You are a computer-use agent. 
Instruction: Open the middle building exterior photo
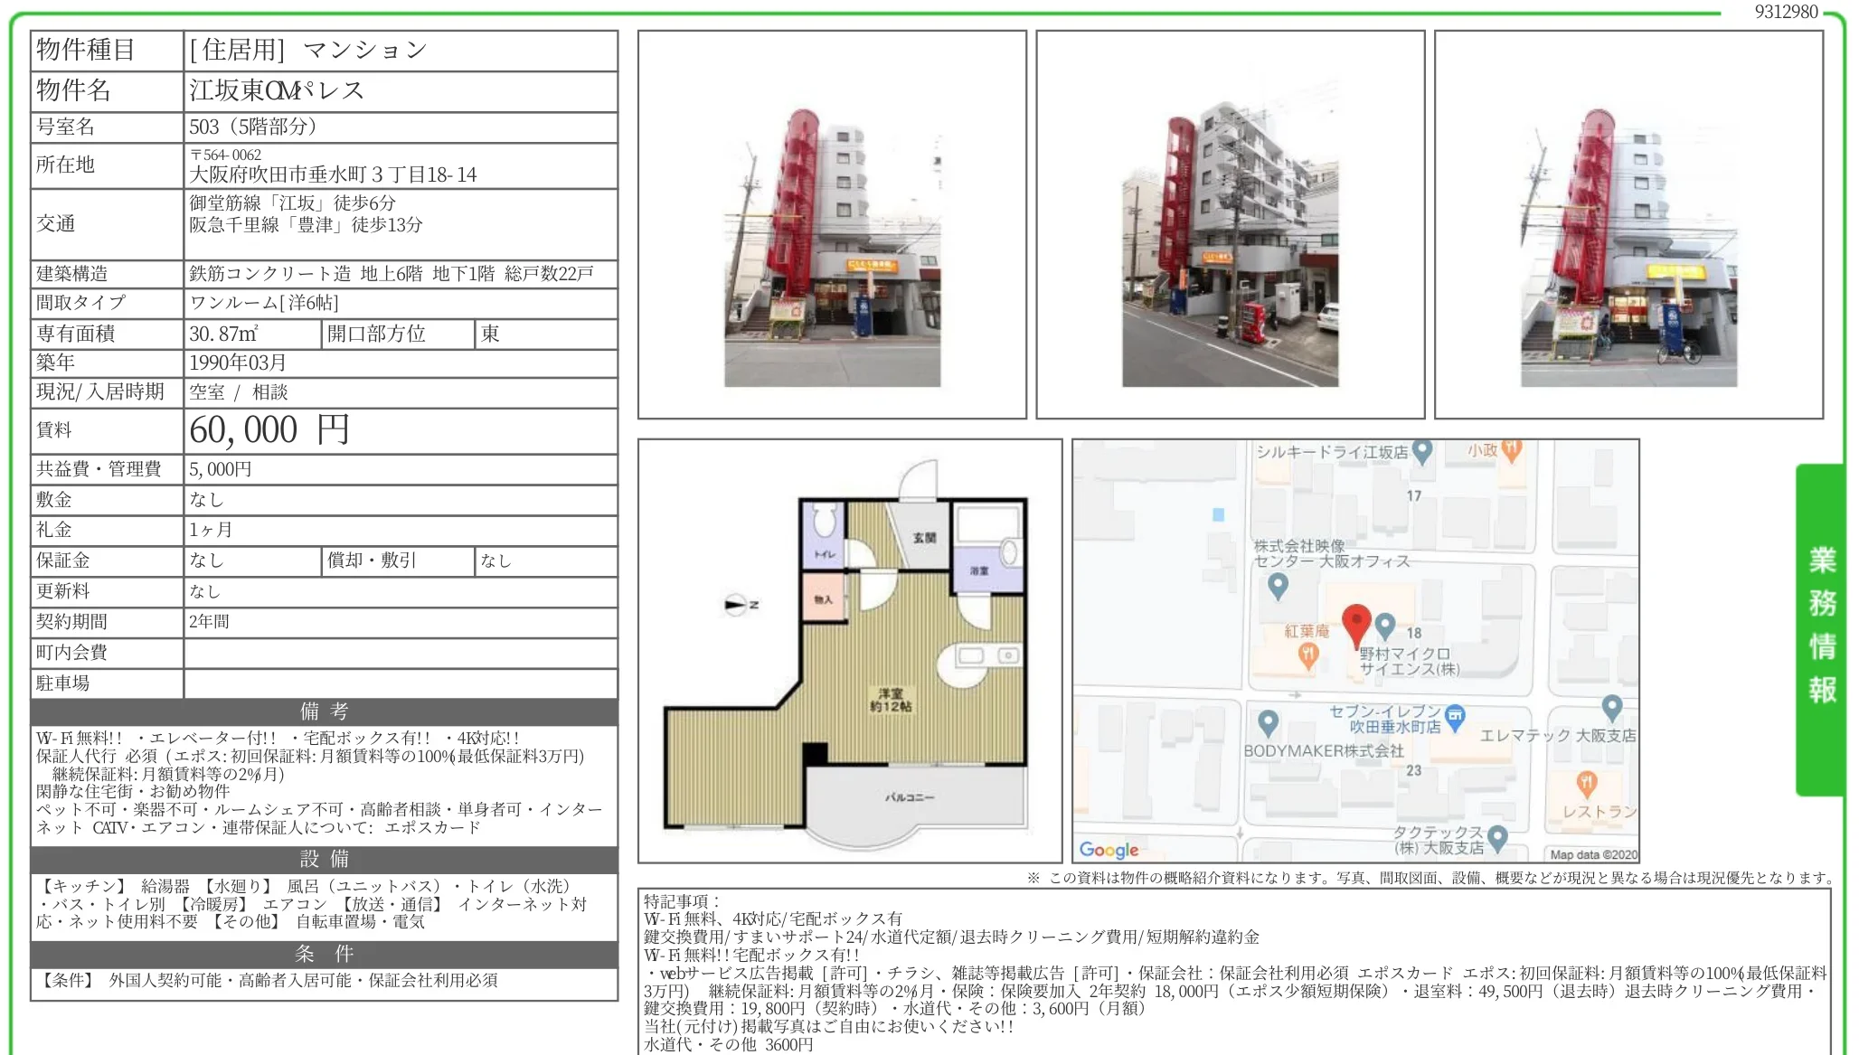[x=1230, y=246]
